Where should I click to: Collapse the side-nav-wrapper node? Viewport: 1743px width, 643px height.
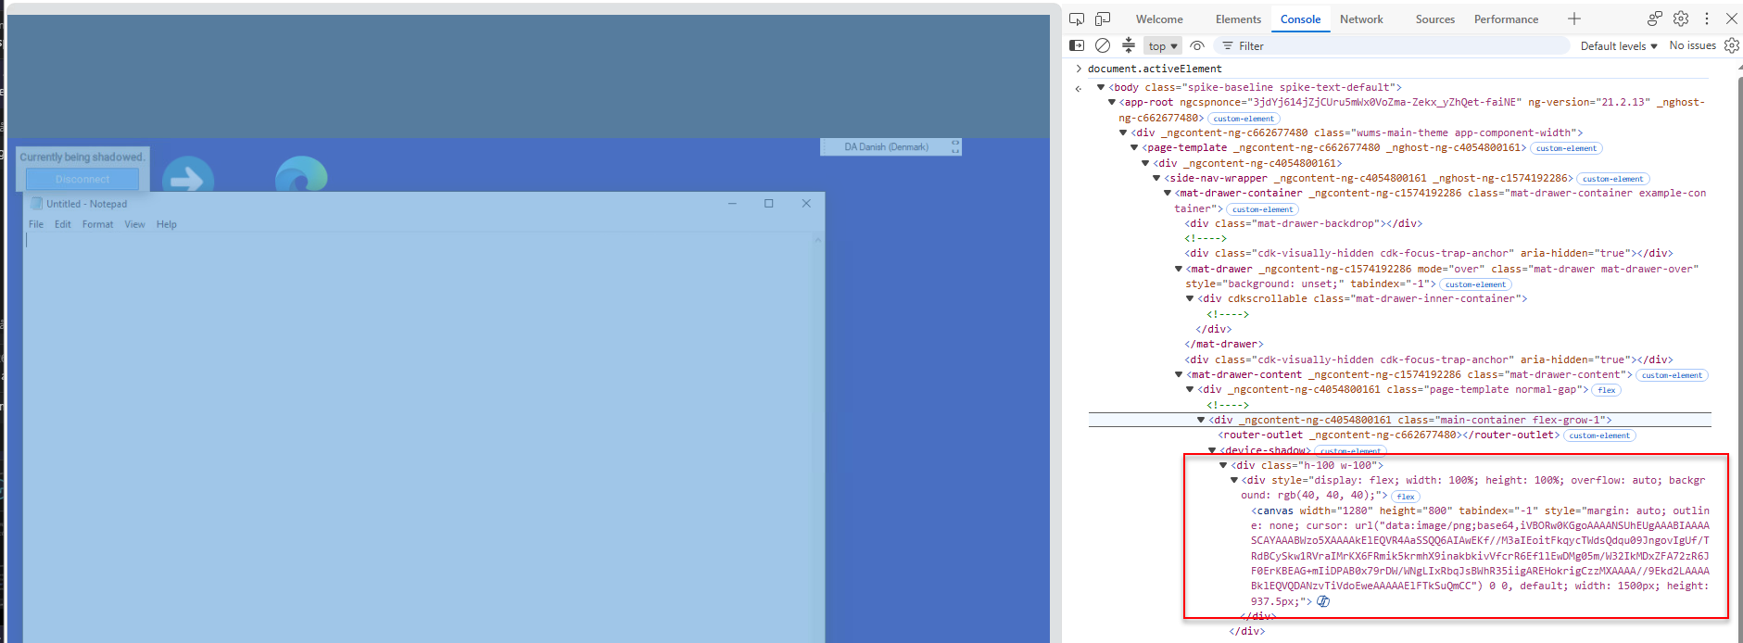(1156, 178)
